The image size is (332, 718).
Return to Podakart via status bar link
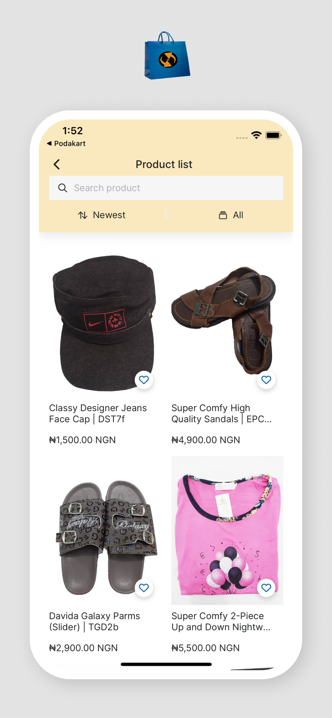point(66,144)
